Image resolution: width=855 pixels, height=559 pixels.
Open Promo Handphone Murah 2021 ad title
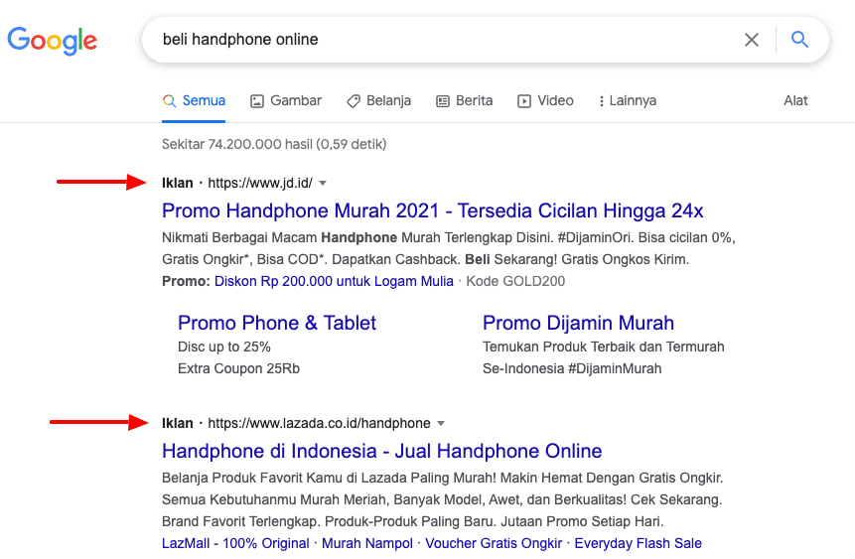(432, 210)
